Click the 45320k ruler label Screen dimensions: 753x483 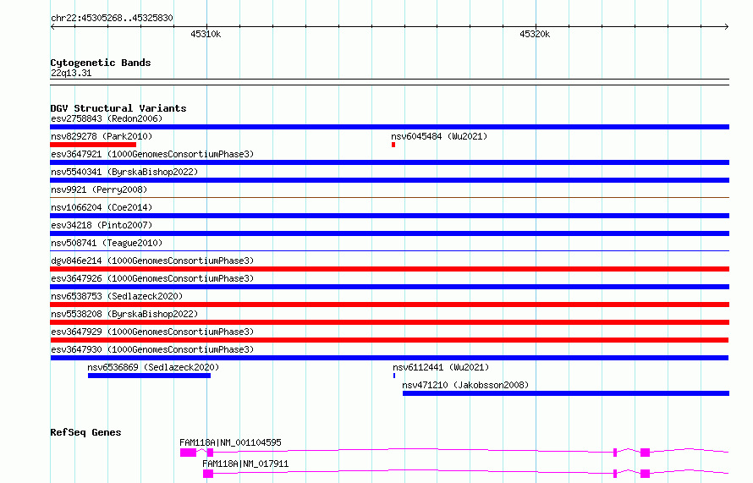(x=535, y=34)
